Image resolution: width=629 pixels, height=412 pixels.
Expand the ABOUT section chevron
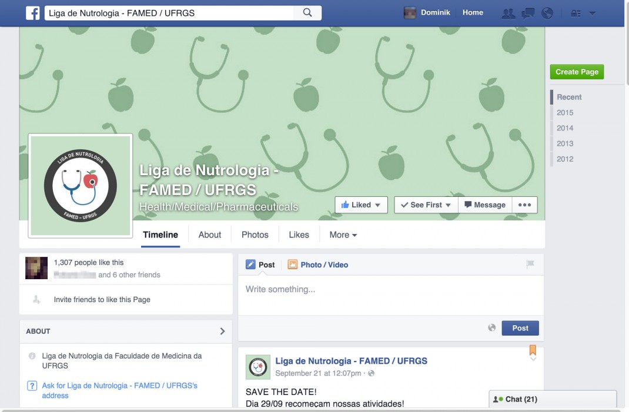click(x=222, y=331)
